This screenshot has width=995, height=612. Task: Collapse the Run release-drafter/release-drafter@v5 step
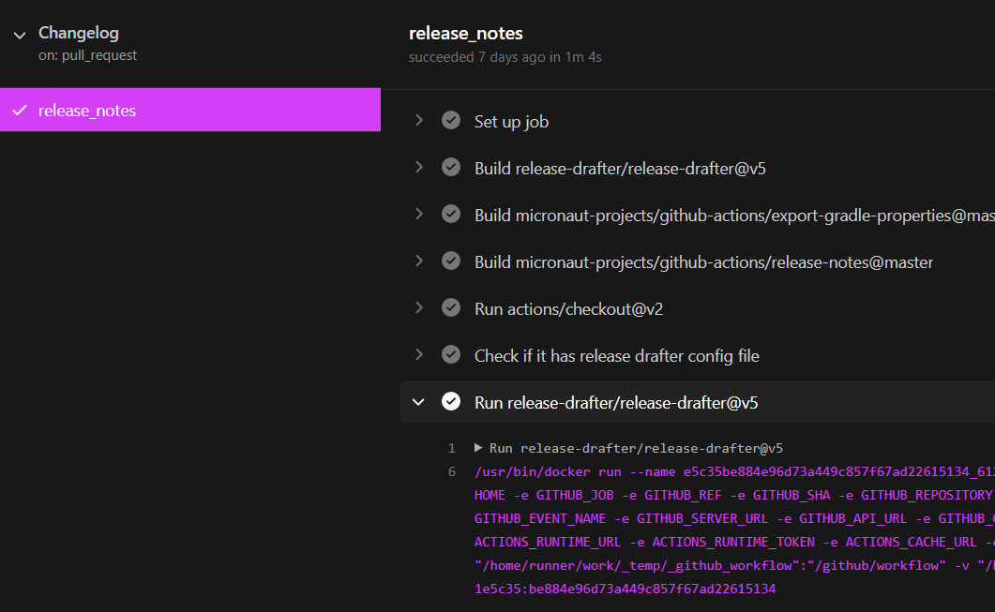(418, 402)
